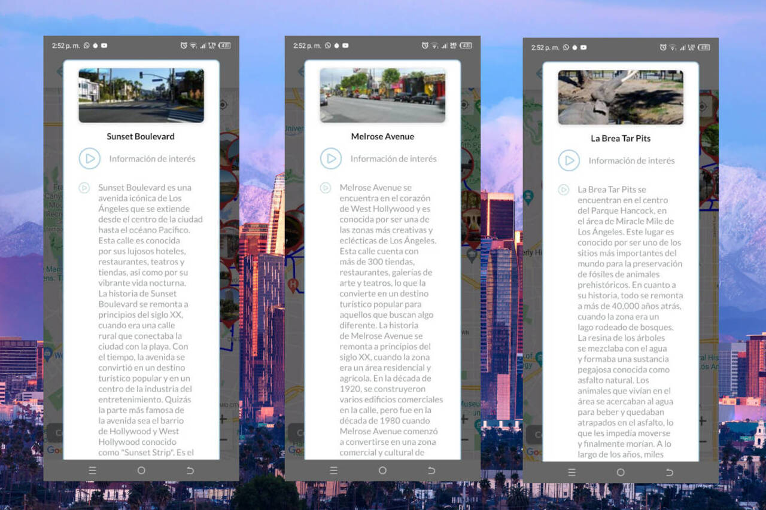Tap Android back button on middle phone
The height and width of the screenshot is (510, 766).
pos(431,471)
